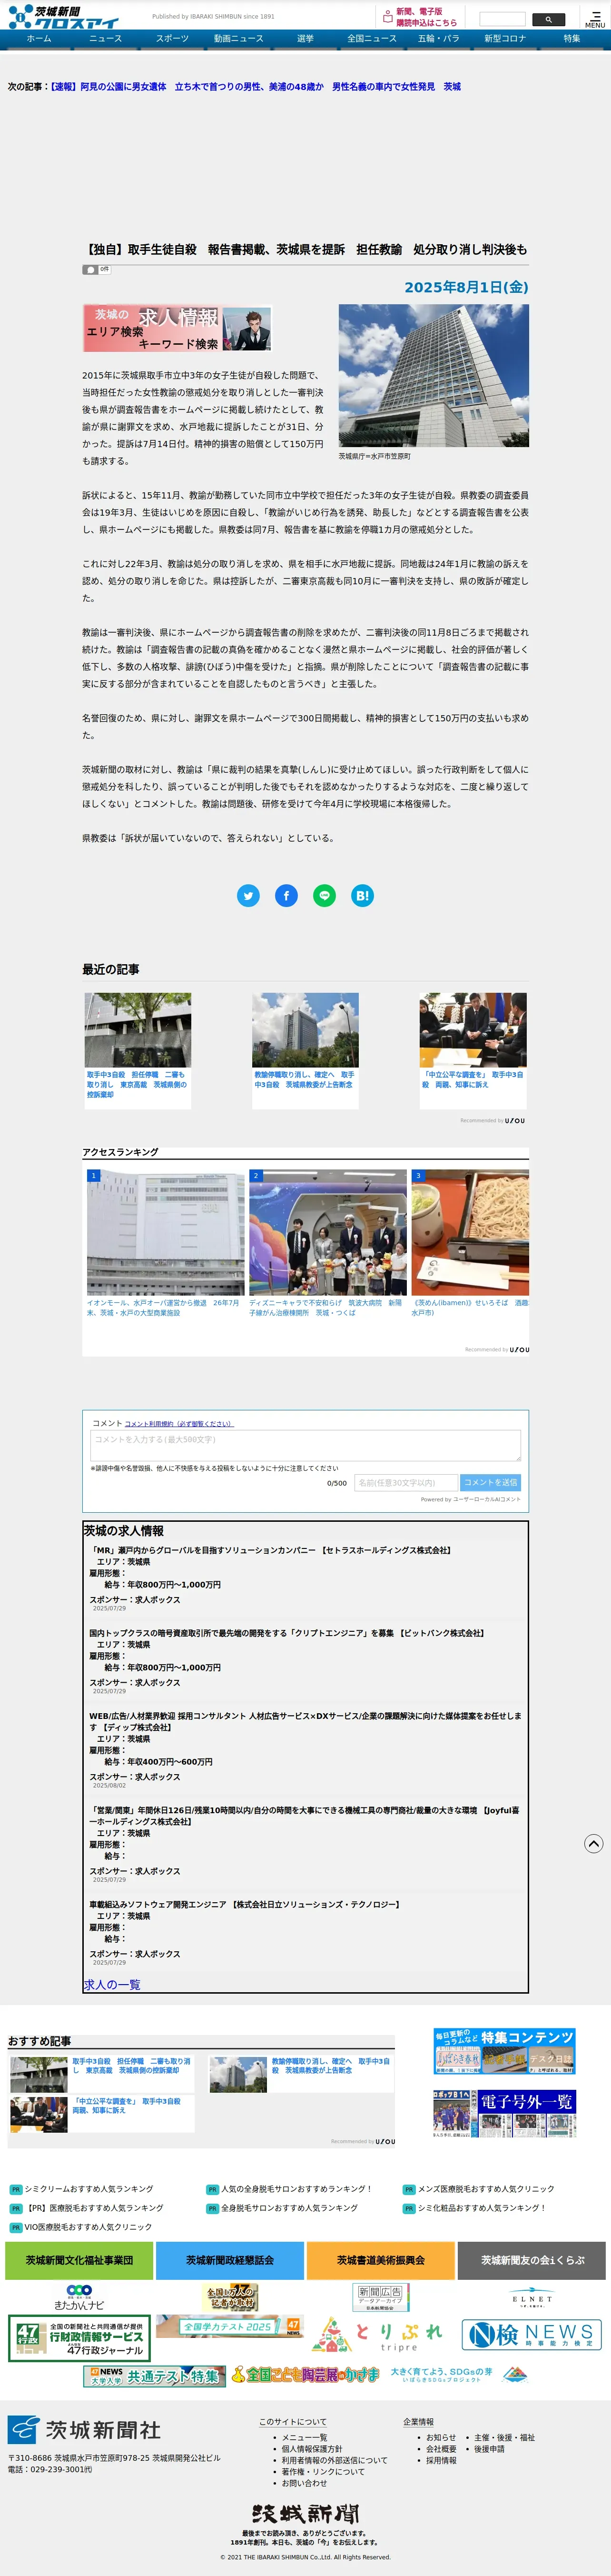Open 全国こども陶芸展 banner
The width and height of the screenshot is (611, 2576).
(306, 2375)
